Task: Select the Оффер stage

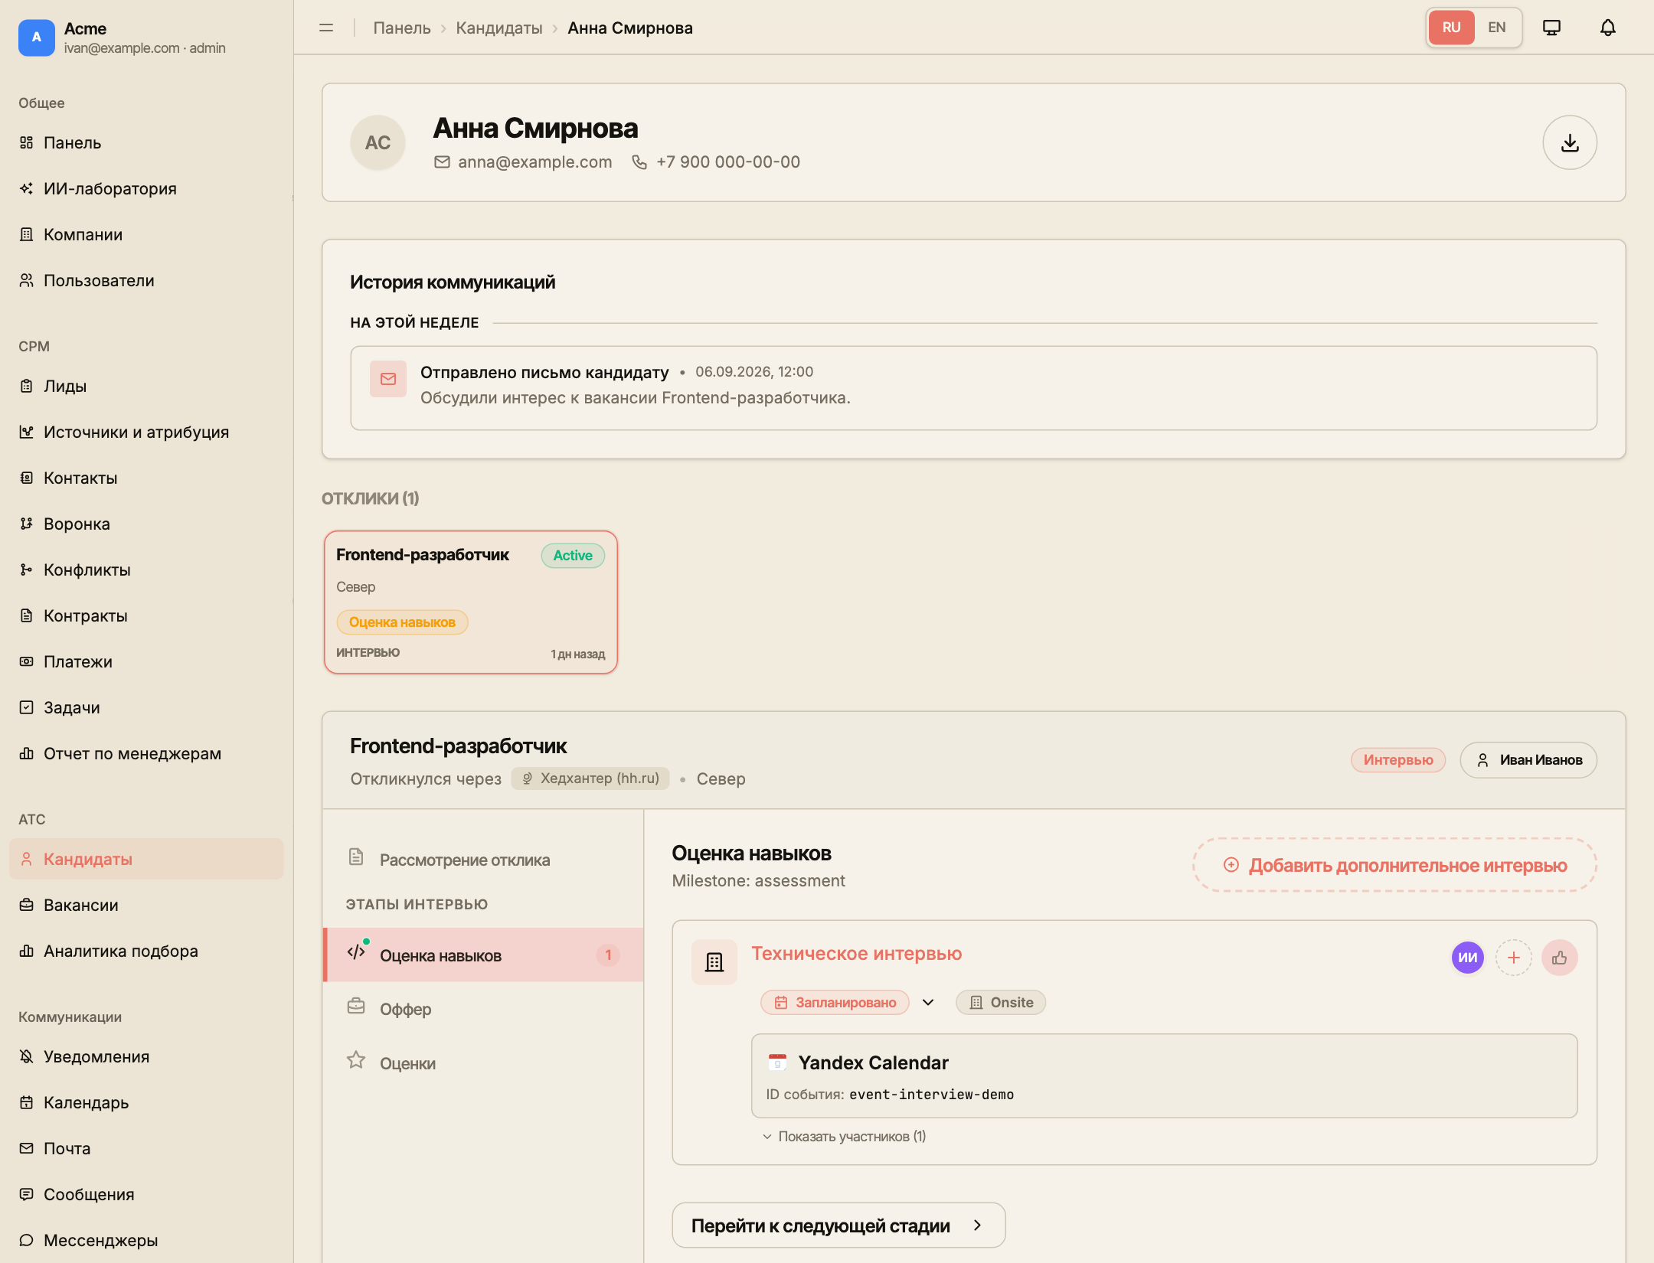Action: point(484,1009)
